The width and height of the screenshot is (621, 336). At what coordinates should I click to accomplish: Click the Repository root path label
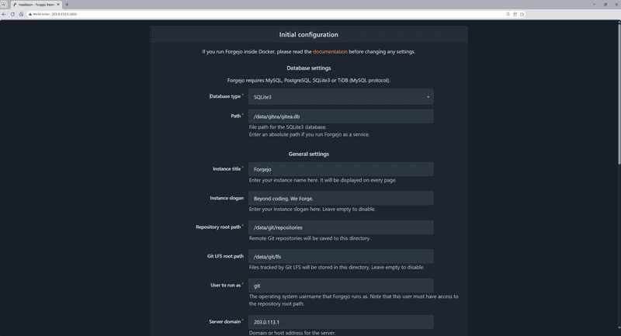click(218, 227)
